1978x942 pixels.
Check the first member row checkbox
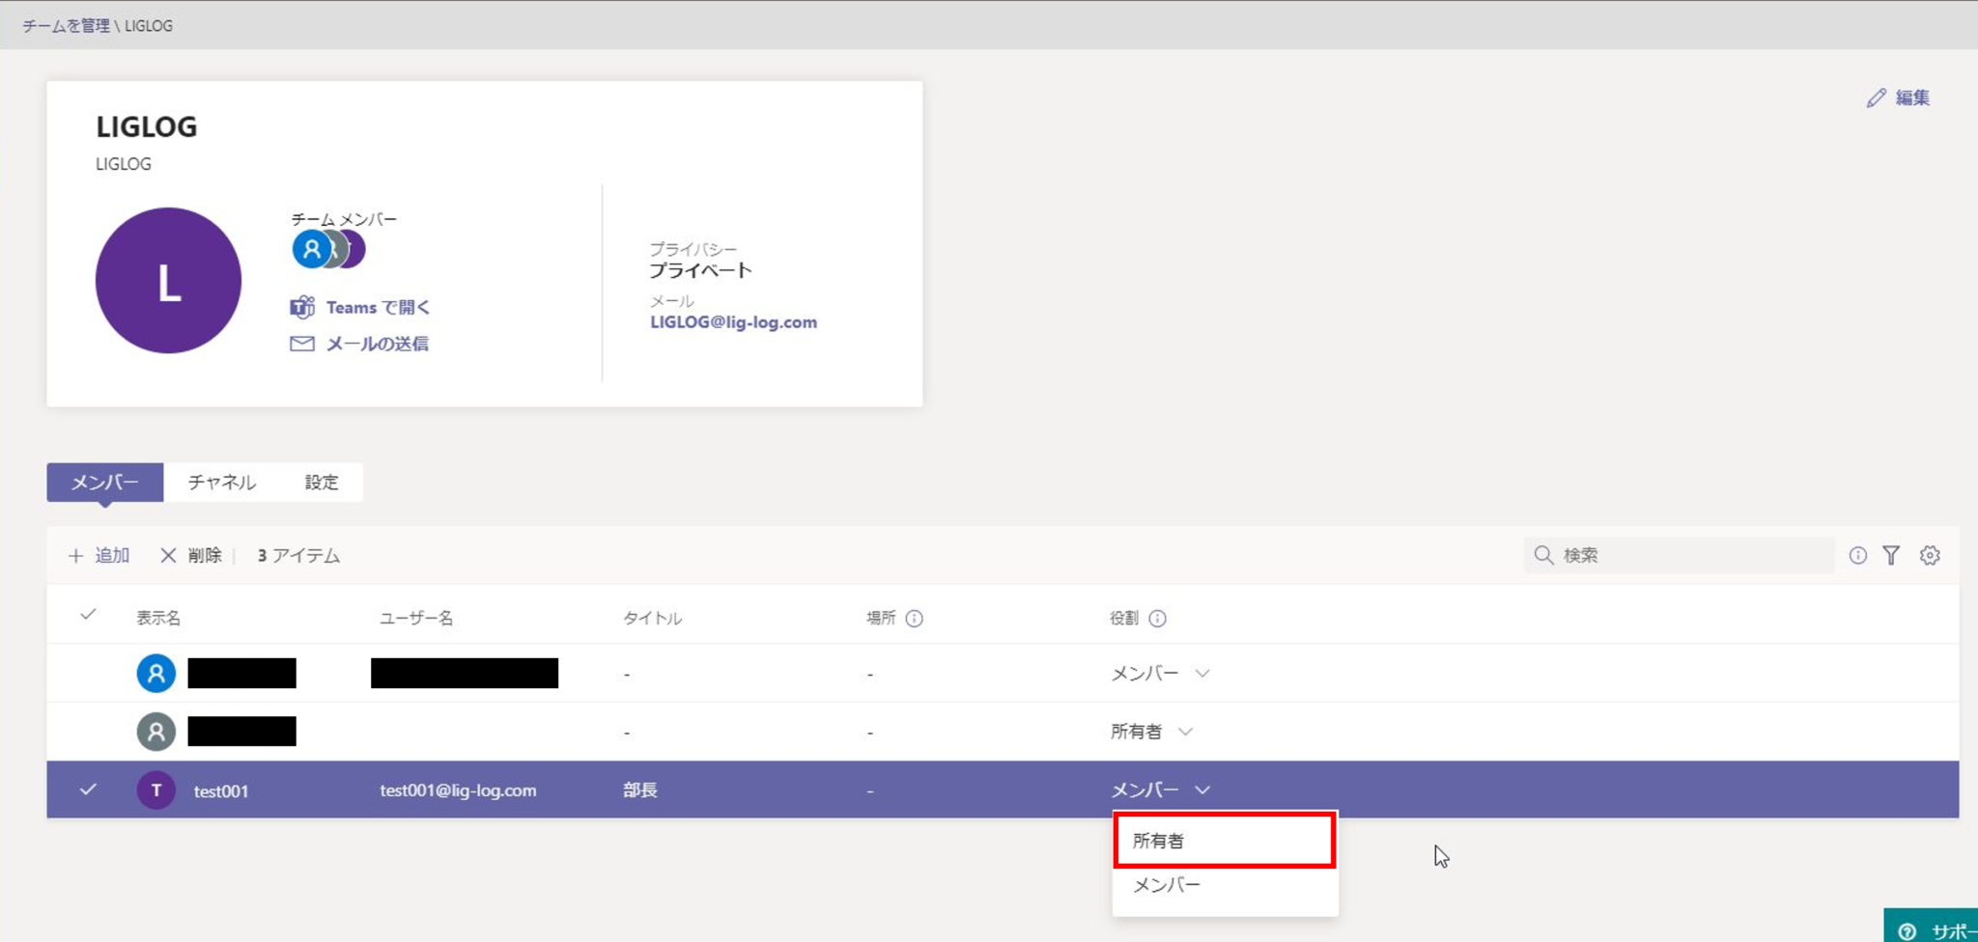tap(88, 673)
